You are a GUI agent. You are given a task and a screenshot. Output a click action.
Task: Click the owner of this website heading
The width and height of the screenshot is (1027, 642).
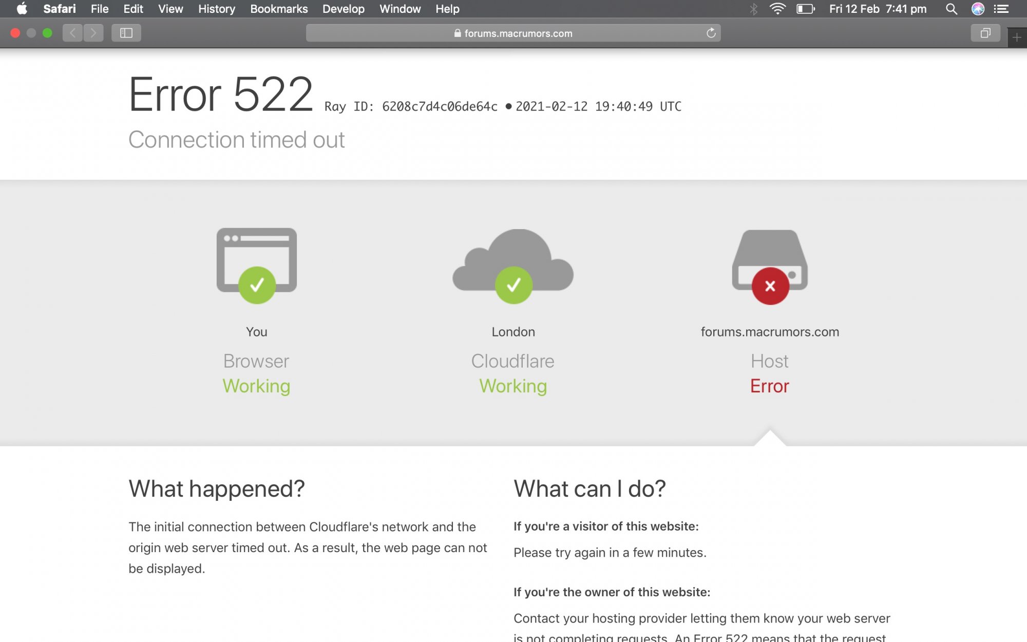tap(612, 592)
